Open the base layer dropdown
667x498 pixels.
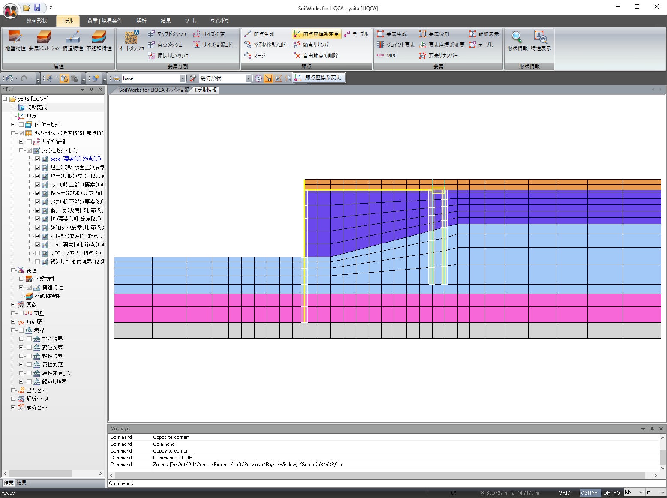[183, 78]
